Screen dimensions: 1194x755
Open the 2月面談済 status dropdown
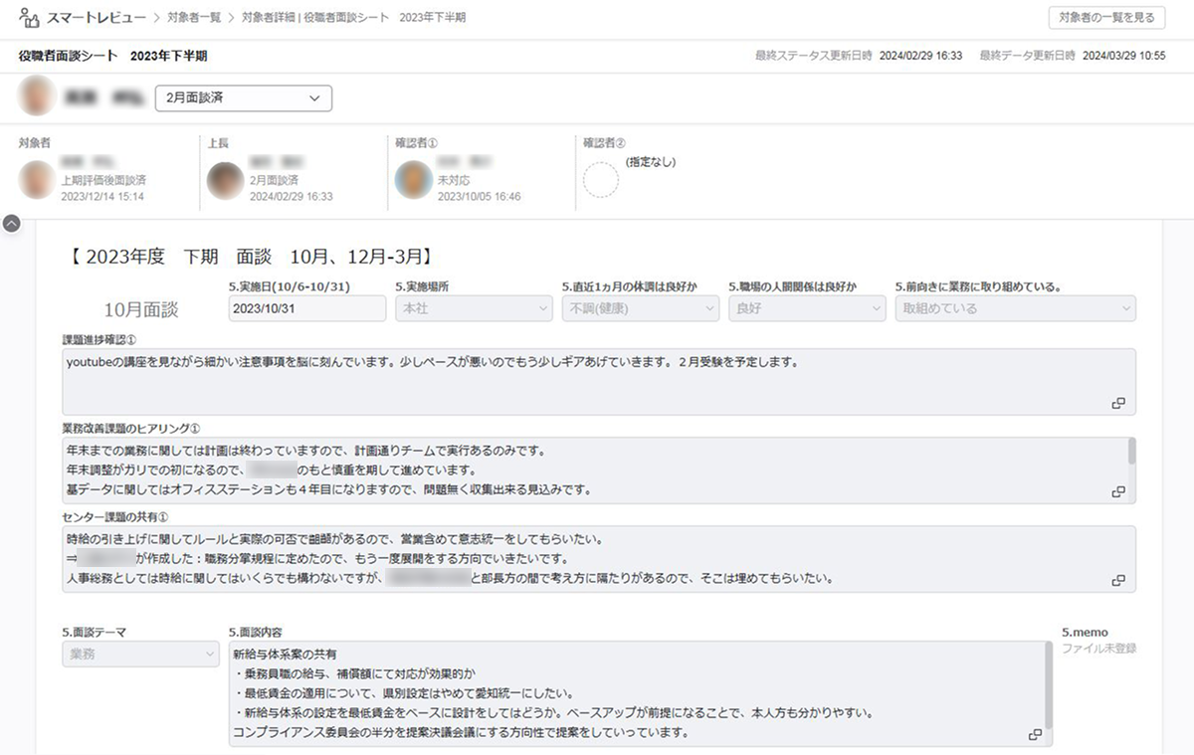244,97
